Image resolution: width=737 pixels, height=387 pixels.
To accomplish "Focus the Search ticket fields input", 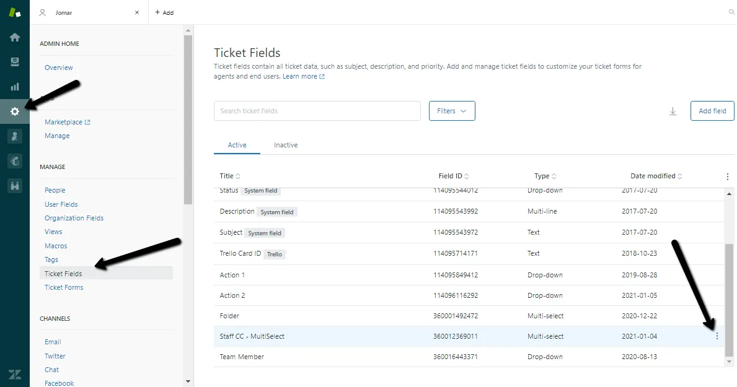I will coord(317,111).
